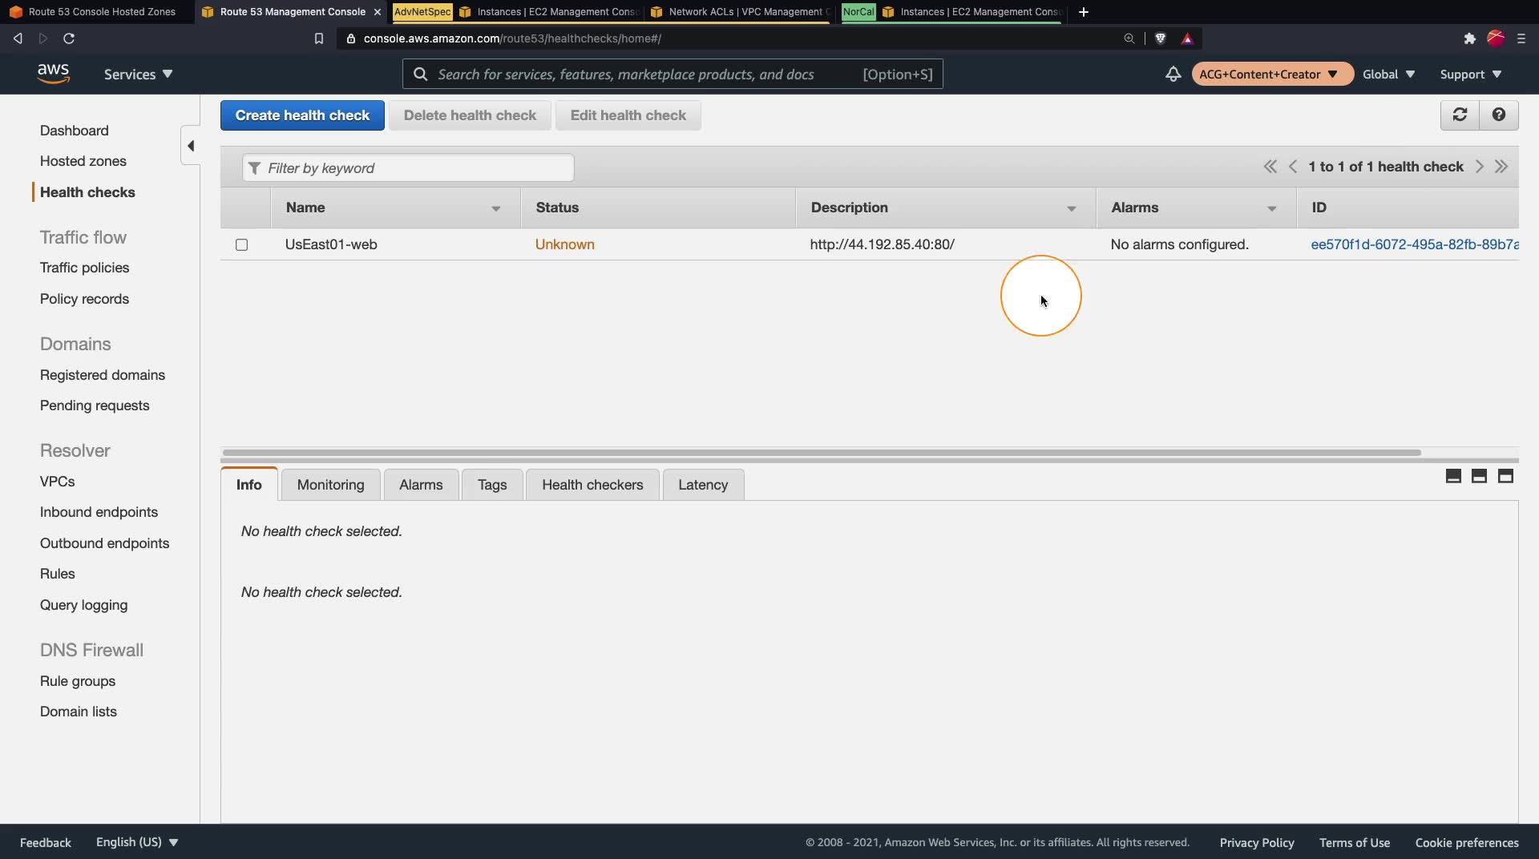1539x859 pixels.
Task: Click the browser forward arrow
Action: pyautogui.click(x=43, y=38)
